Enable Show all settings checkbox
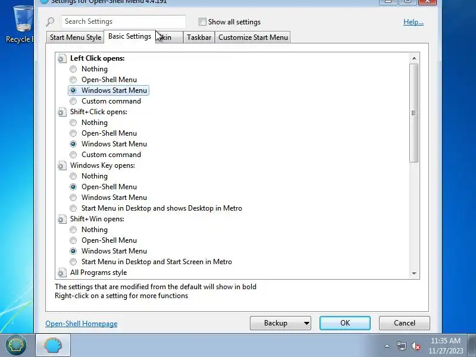Screen dimensions: 476x357 point(202,22)
